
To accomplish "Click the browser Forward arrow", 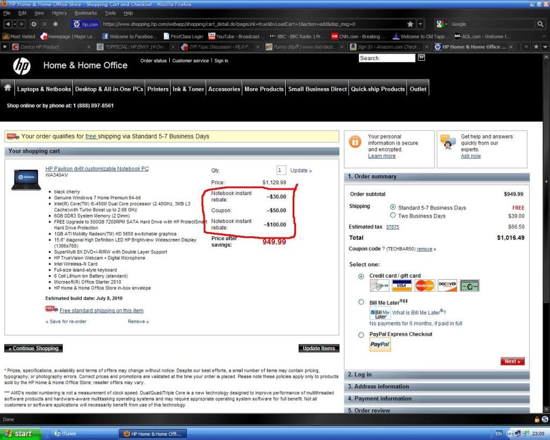I will 21,24.
